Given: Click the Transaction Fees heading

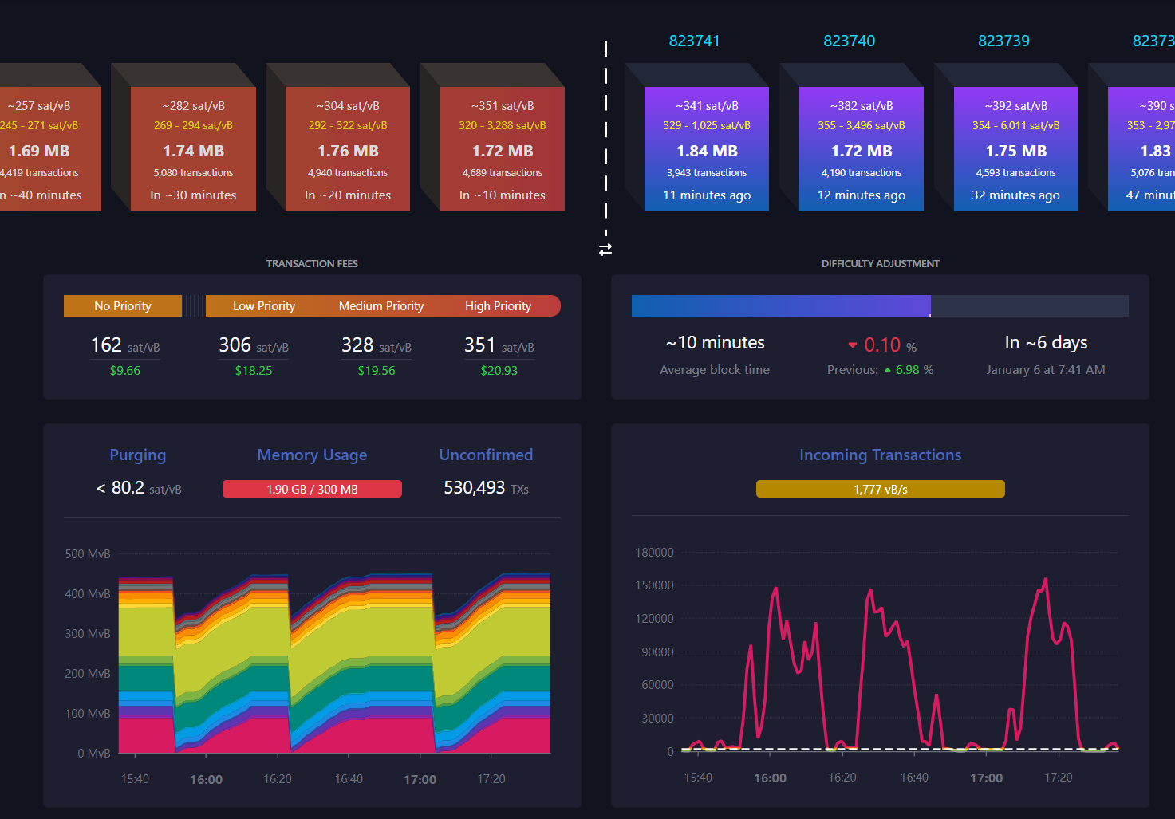Looking at the screenshot, I should (312, 263).
